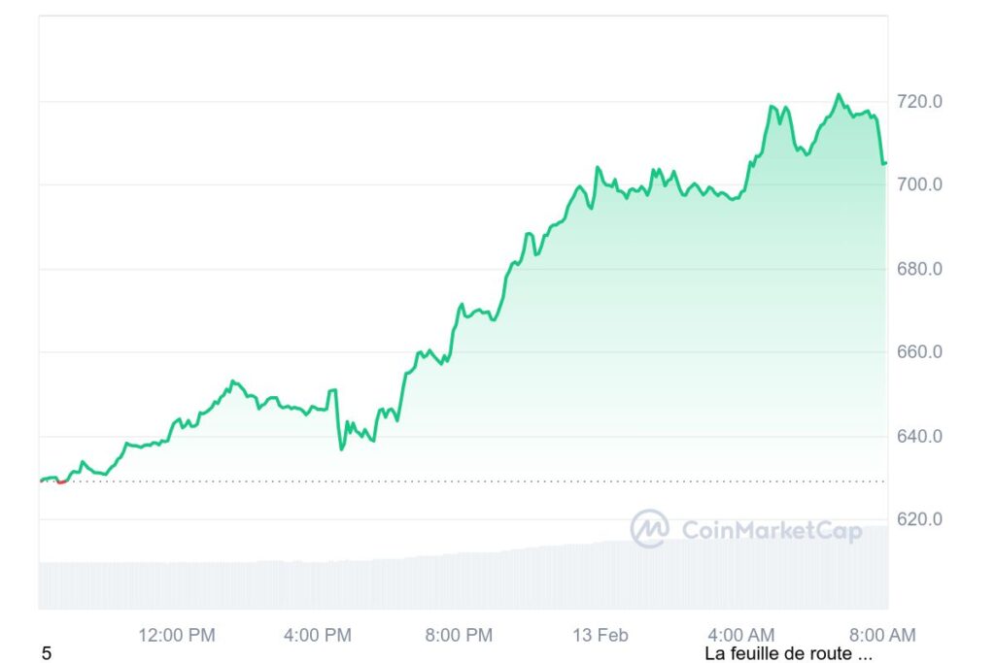Click the gray volume bars under 13 Feb

[600, 577]
